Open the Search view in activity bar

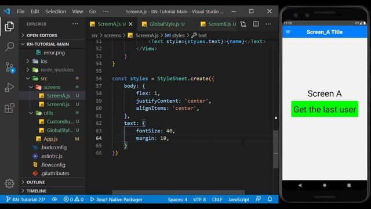pos(9,46)
